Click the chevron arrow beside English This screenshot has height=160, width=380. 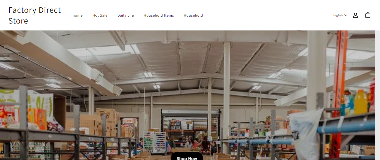(346, 15)
